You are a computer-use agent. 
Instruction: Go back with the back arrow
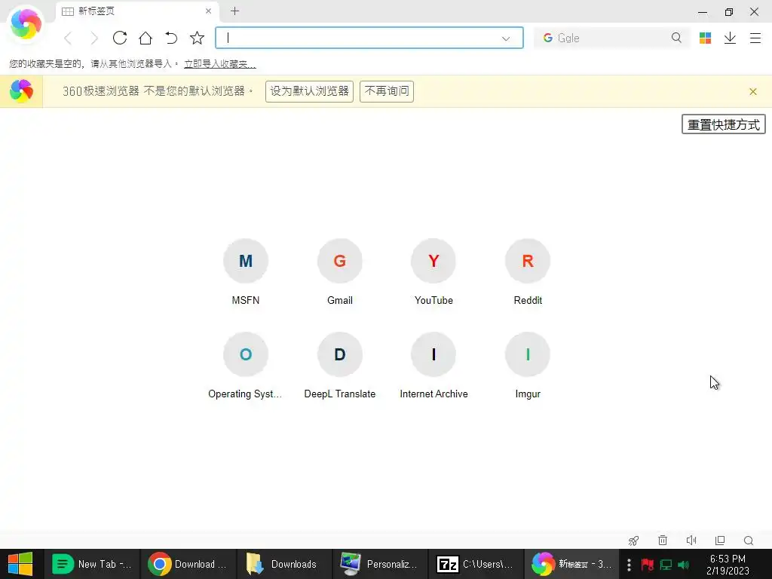click(69, 38)
